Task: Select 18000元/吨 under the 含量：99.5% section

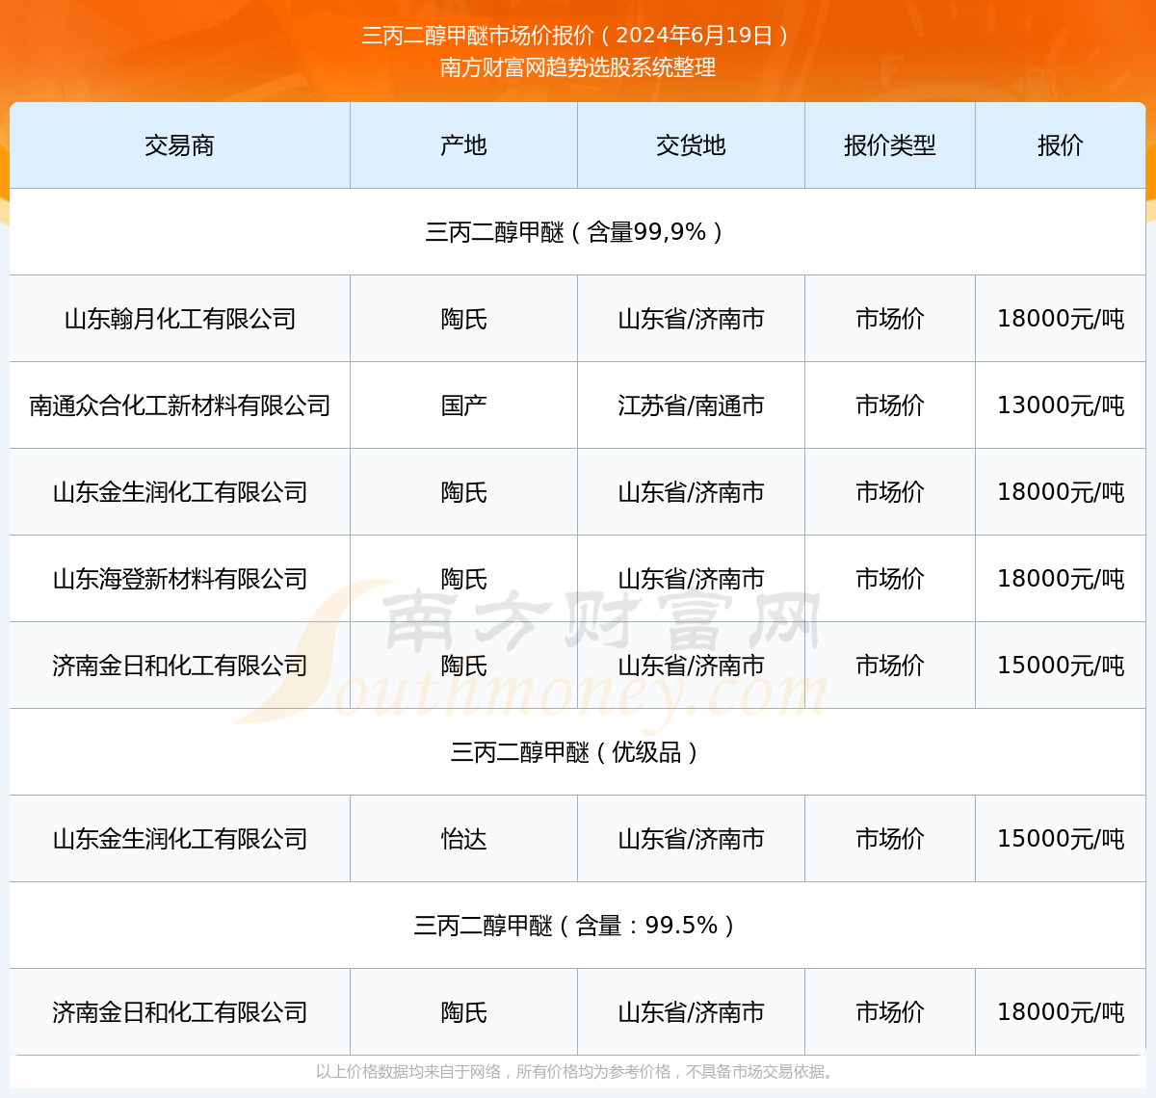Action: pos(1061,1012)
